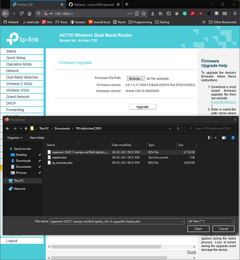Open more view options dropdown arrow
240x260 pixels.
216,138
